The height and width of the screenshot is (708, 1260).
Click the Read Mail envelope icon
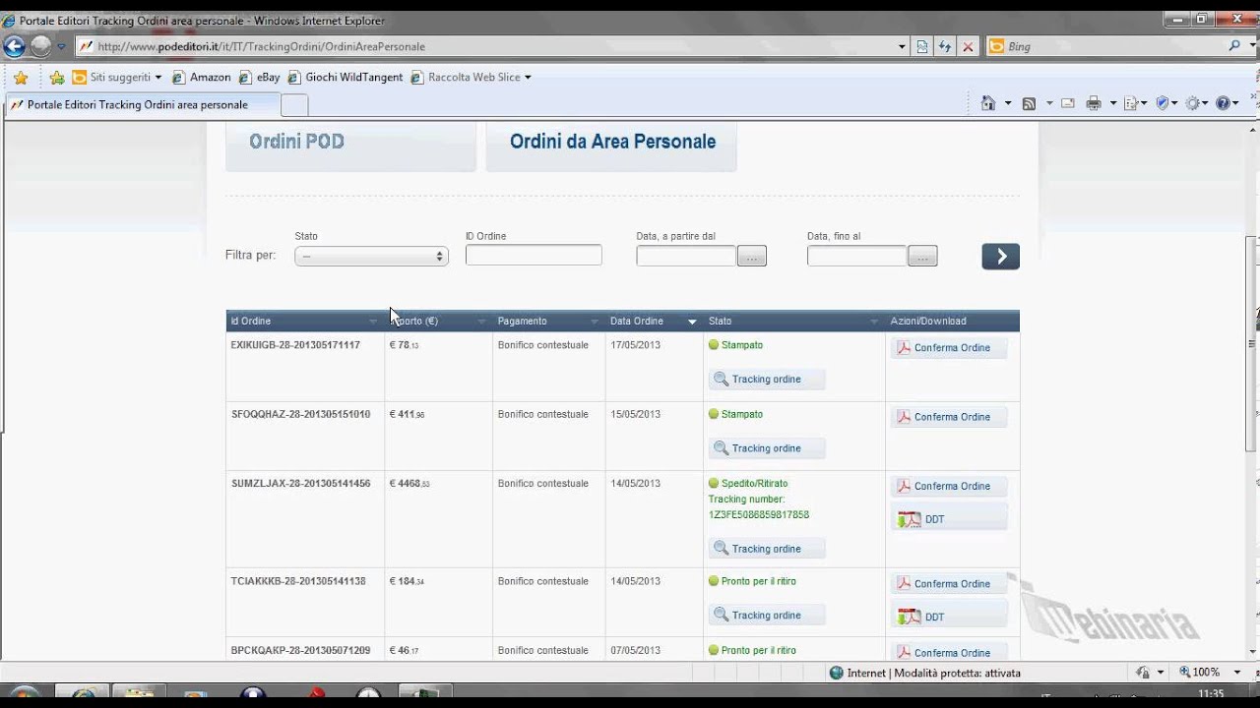click(1068, 103)
